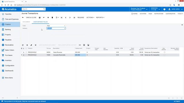Screen dimensions: 184x103
Task: Open the admin user menu
Action: pos(175,9)
